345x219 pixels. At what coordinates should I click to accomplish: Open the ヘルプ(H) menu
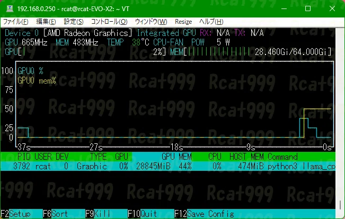point(211,22)
